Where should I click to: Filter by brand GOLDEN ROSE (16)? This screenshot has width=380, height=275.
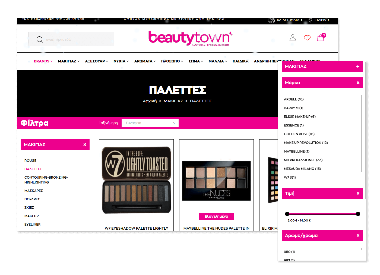click(299, 134)
